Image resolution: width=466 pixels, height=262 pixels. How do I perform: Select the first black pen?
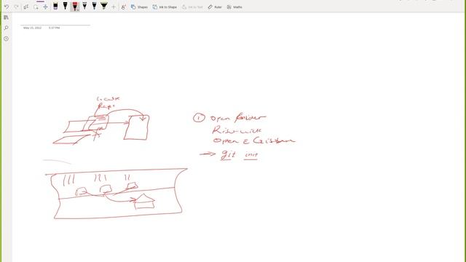pyautogui.click(x=65, y=6)
